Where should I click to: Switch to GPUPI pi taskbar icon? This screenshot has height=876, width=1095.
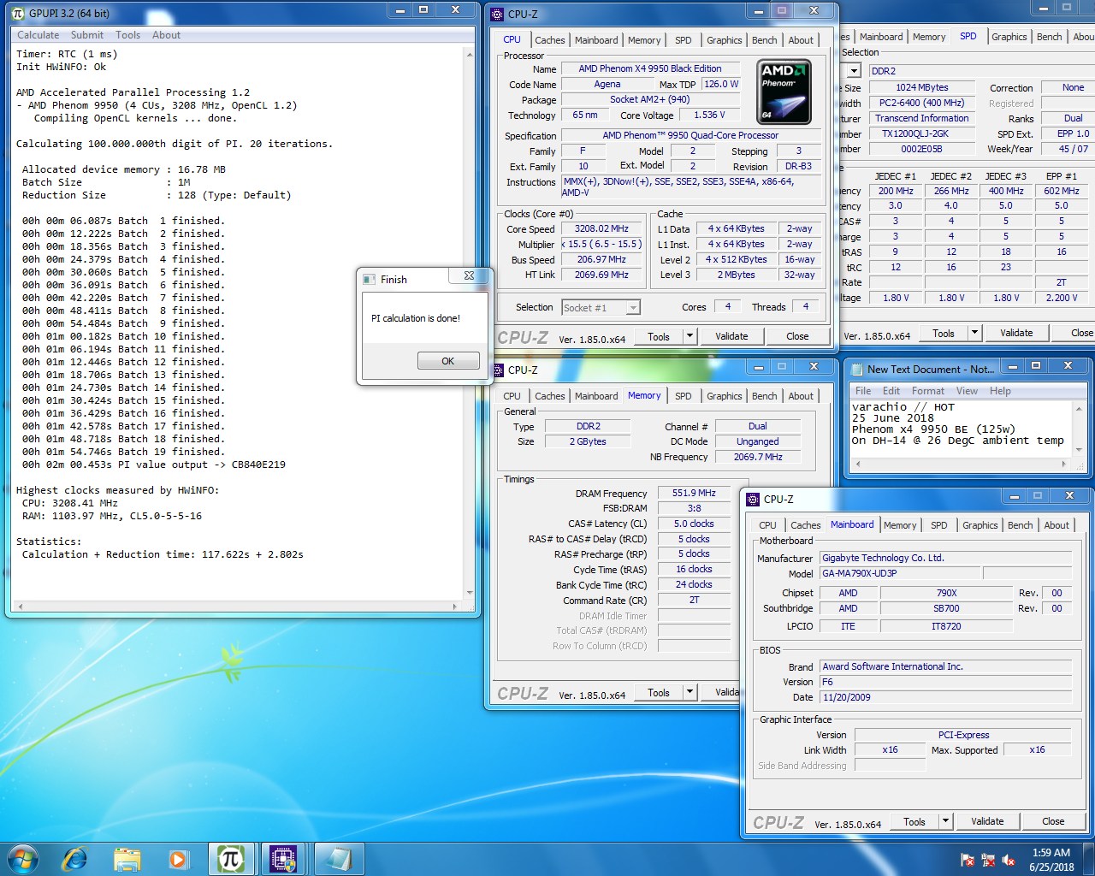point(231,859)
